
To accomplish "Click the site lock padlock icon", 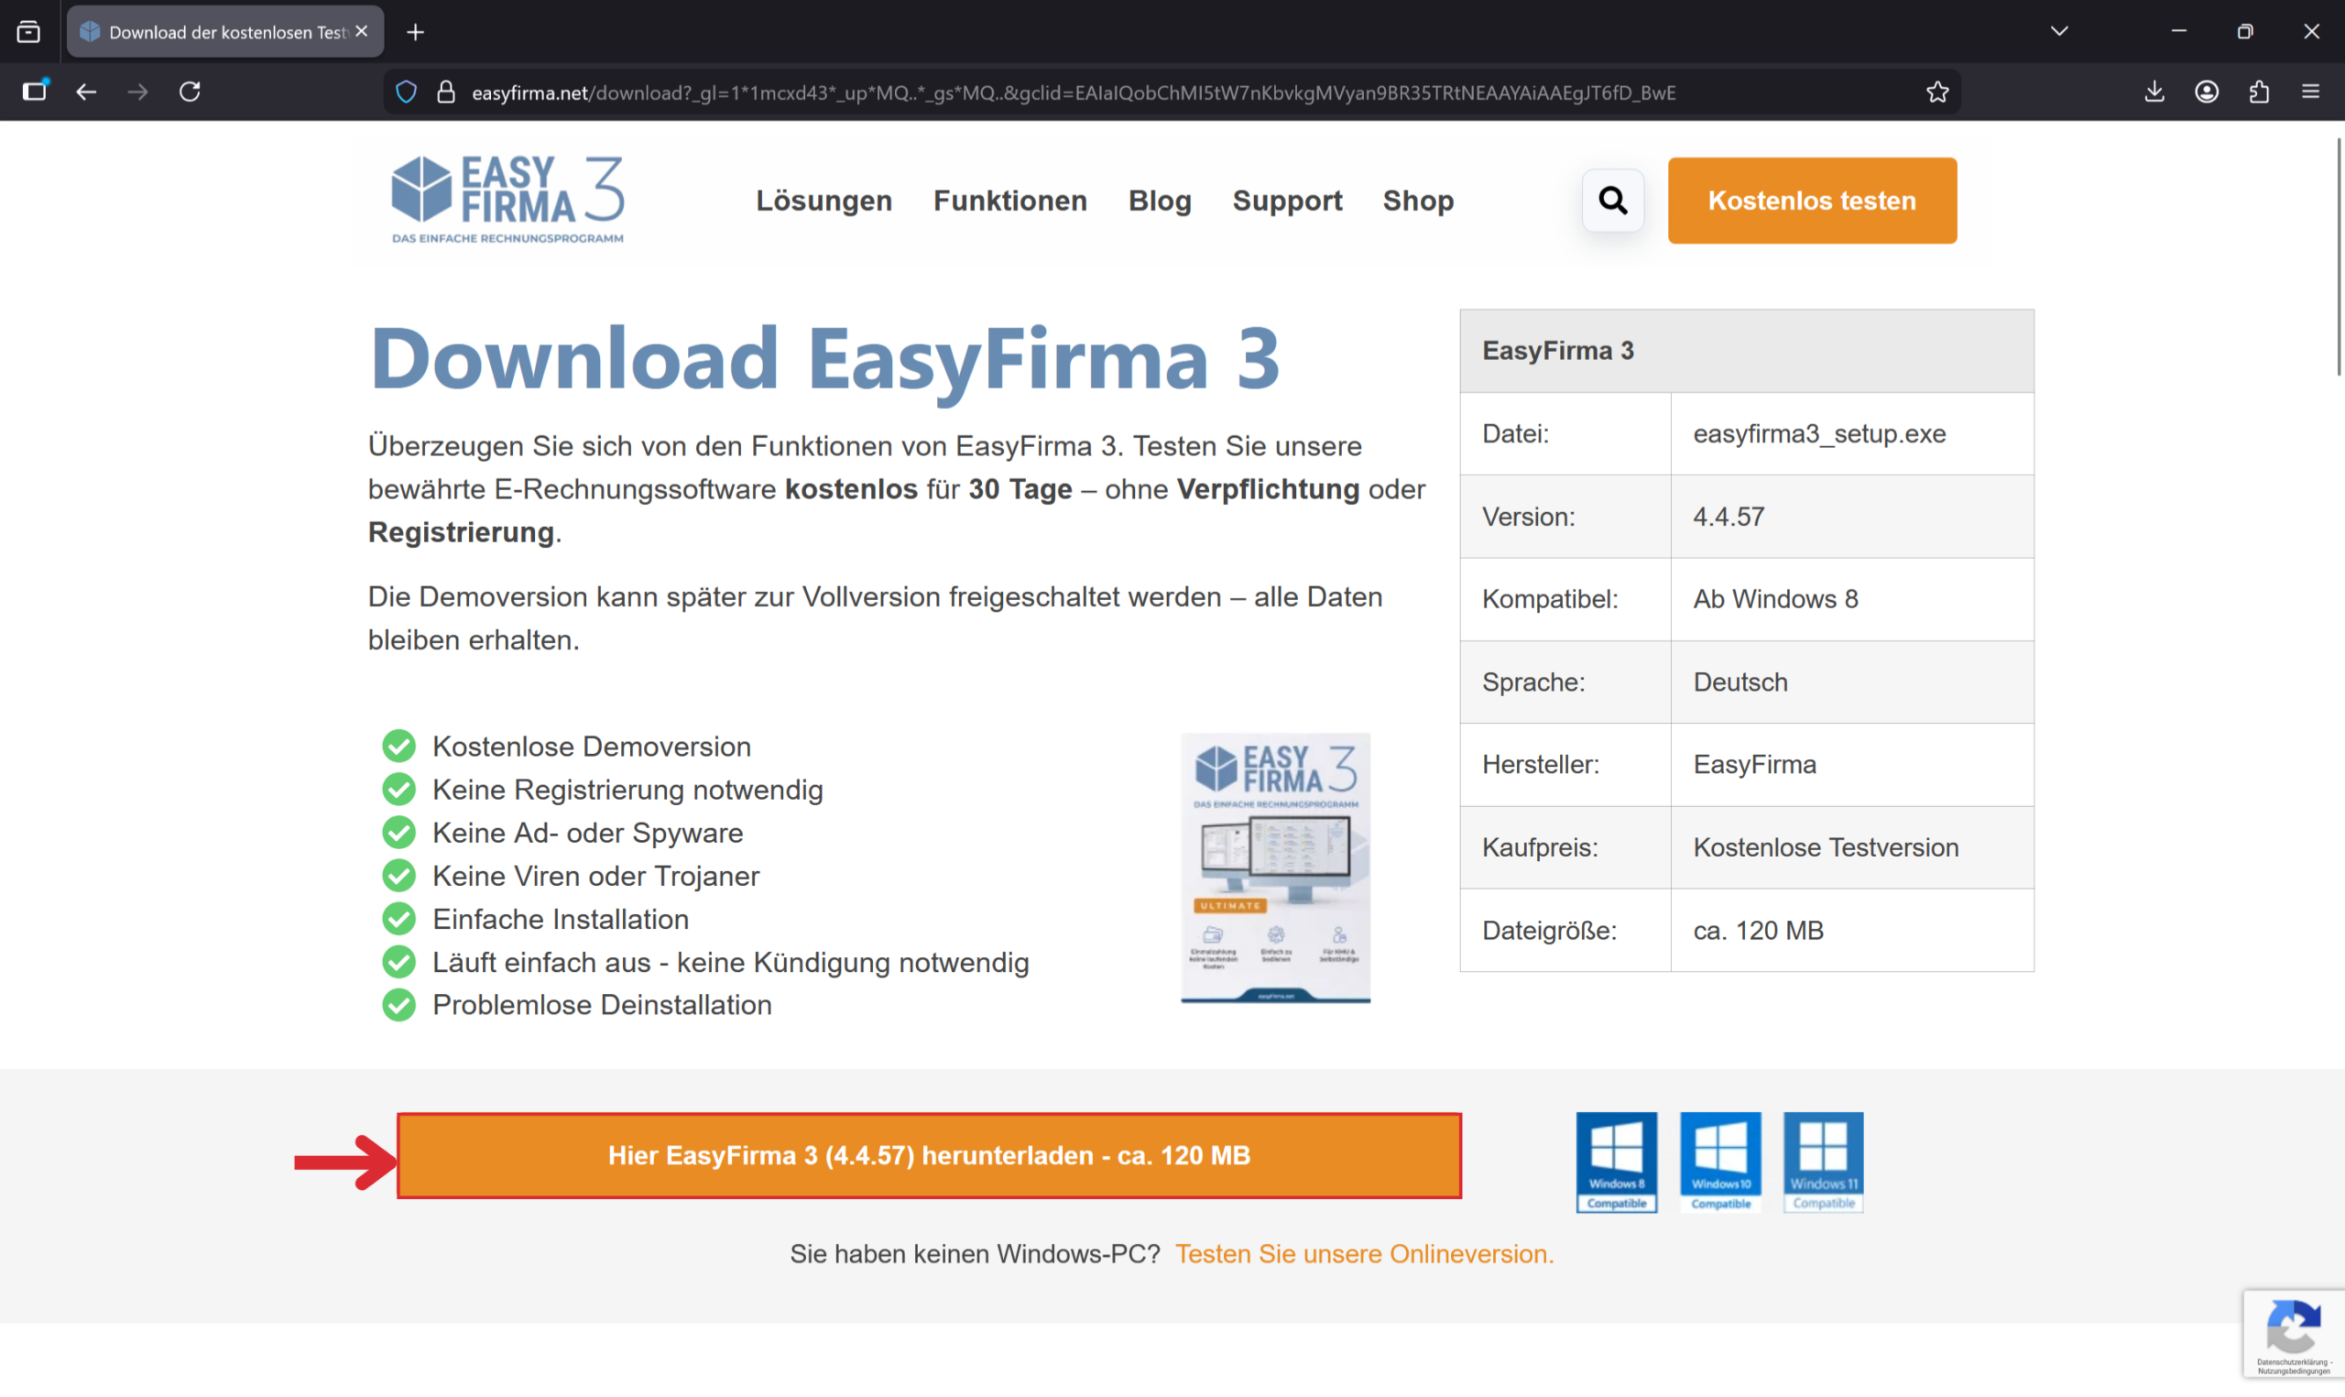I will 446,93.
